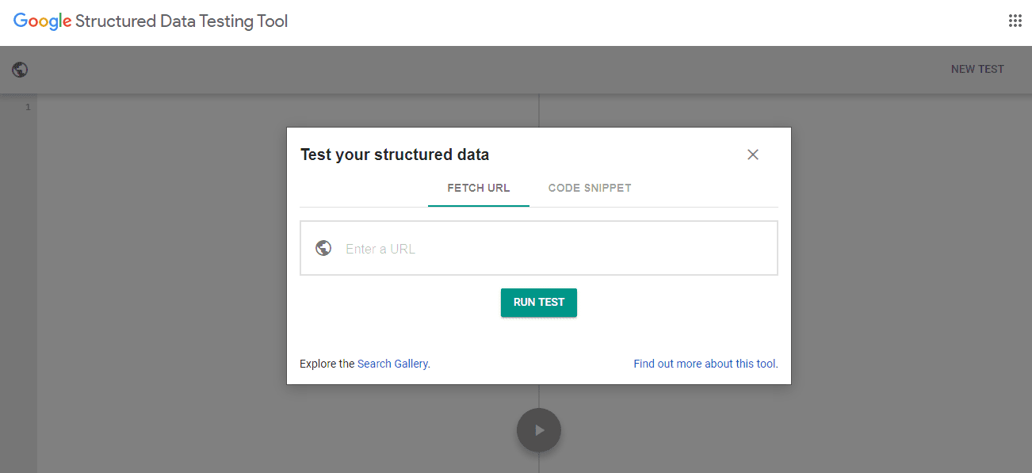
Task: Click line number 1 in the editor gutter
Action: [x=28, y=107]
